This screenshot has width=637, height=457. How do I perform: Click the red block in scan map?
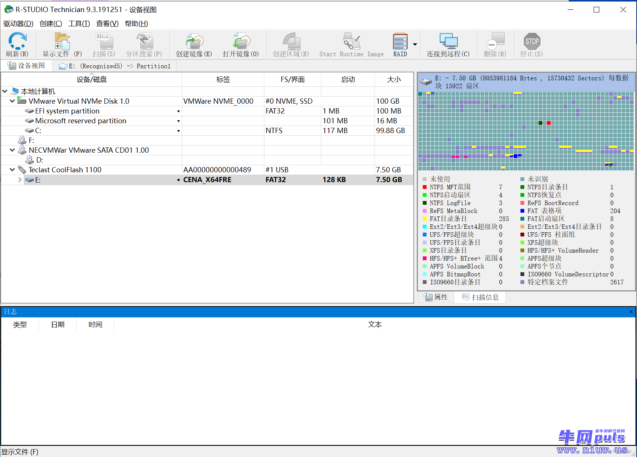(x=549, y=123)
